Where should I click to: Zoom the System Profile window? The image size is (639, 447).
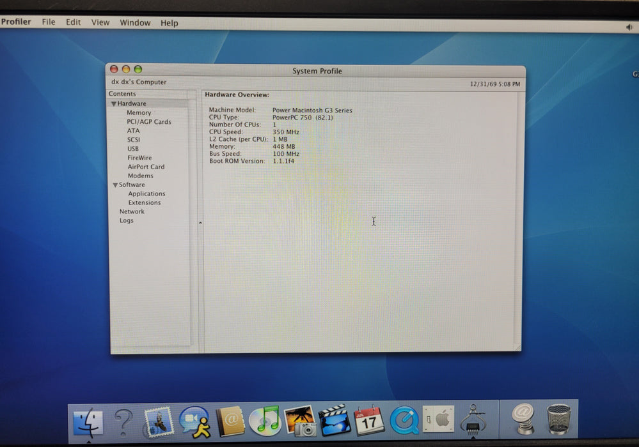138,69
